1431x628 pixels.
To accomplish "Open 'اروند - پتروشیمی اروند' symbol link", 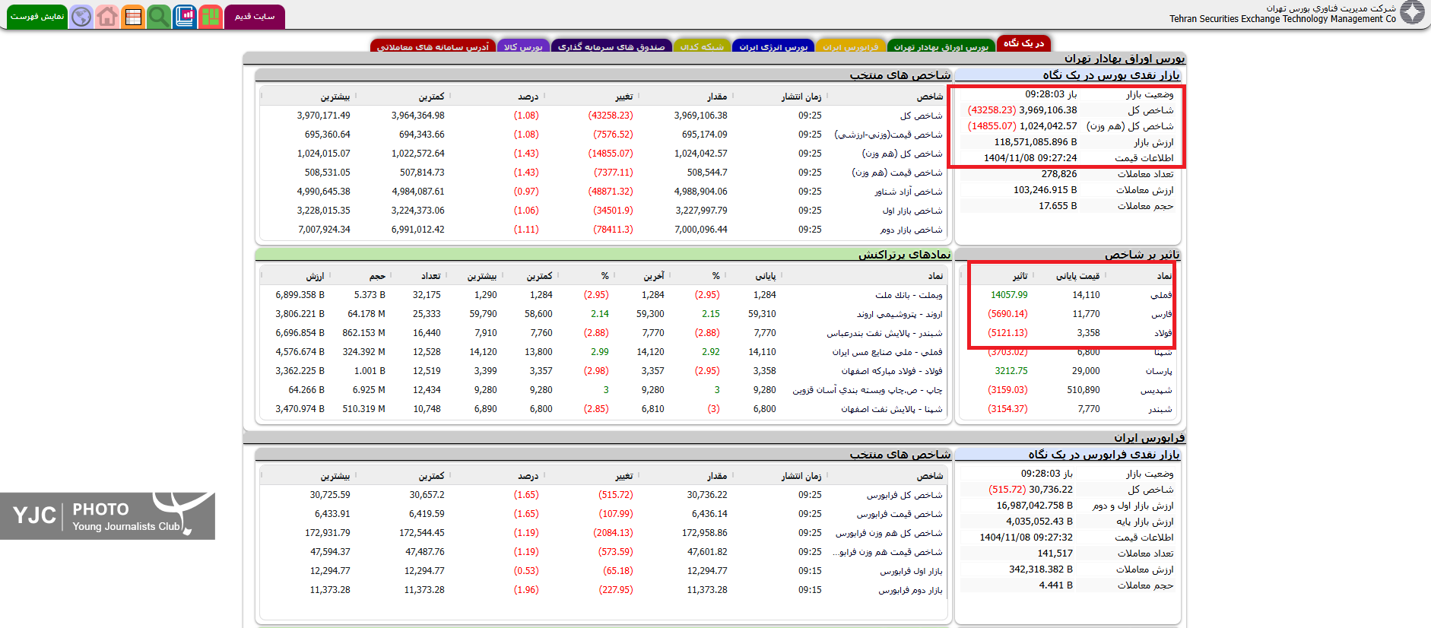I will click(x=900, y=314).
